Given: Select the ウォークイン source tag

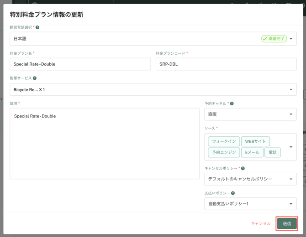Looking at the screenshot, I should pos(224,141).
